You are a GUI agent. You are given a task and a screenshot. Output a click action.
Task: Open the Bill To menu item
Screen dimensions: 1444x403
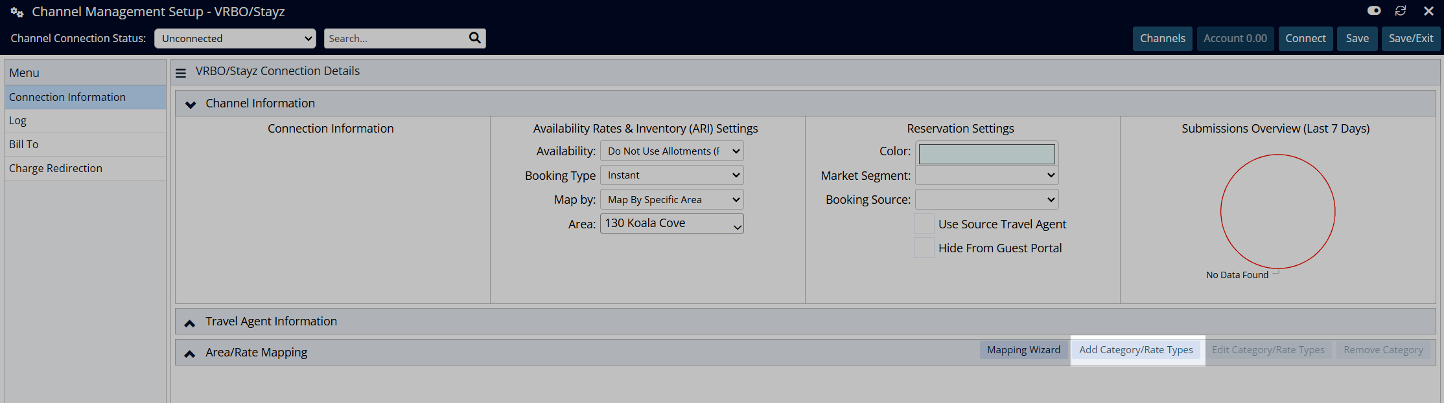click(x=86, y=144)
